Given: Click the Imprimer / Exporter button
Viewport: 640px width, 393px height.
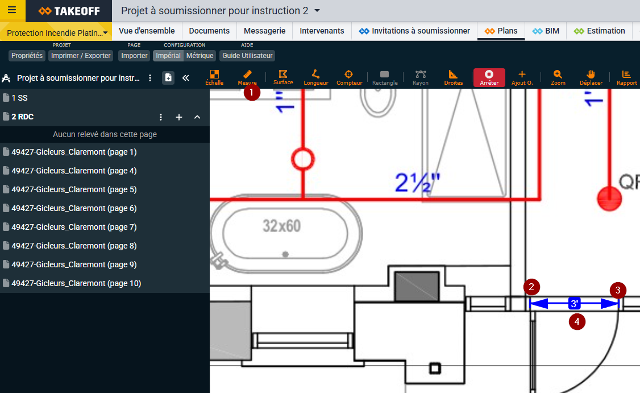Looking at the screenshot, I should (81, 56).
